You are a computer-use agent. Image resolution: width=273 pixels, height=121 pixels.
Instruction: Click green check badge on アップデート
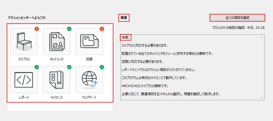click(x=102, y=67)
